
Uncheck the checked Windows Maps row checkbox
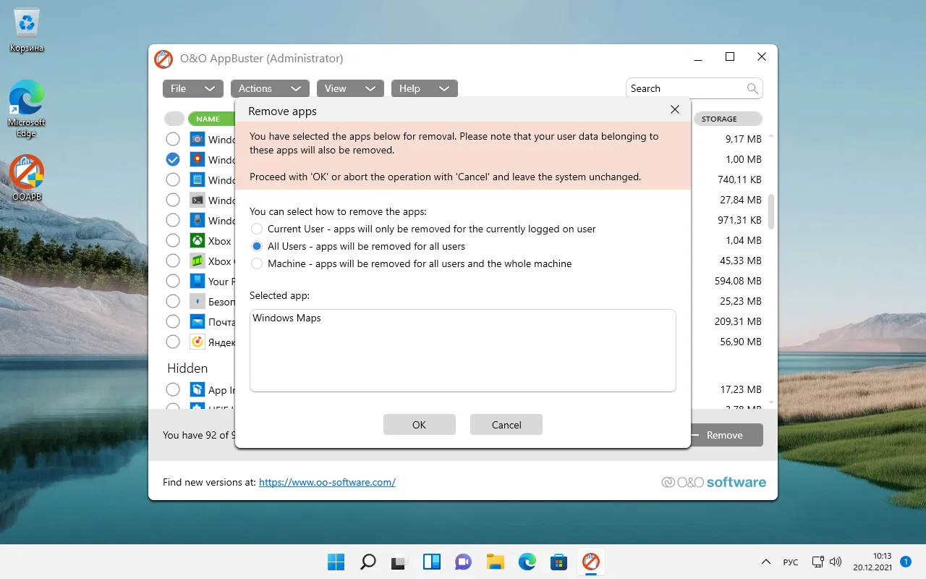[173, 159]
